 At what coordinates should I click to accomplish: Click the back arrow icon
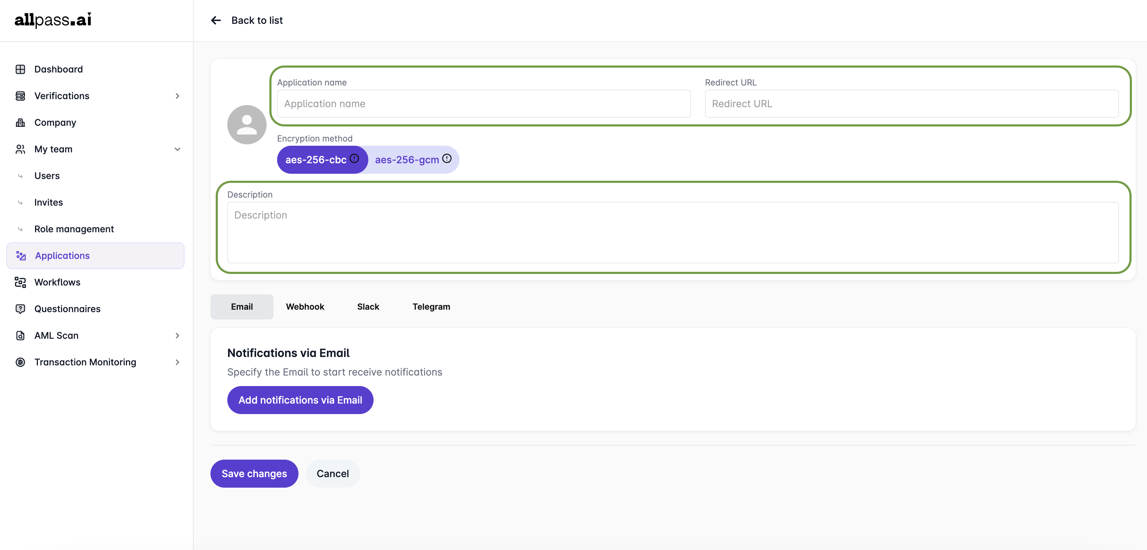coord(216,20)
